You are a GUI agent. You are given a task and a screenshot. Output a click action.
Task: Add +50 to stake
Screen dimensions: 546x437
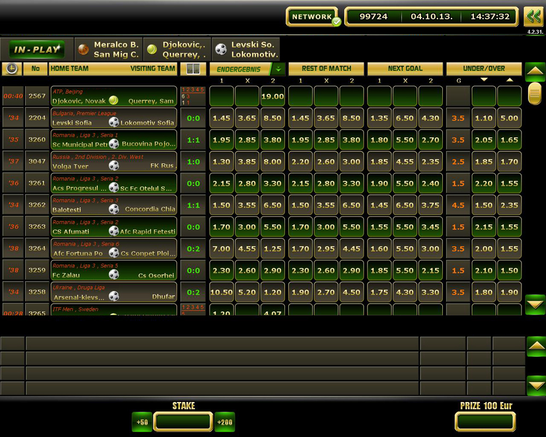coord(142,422)
